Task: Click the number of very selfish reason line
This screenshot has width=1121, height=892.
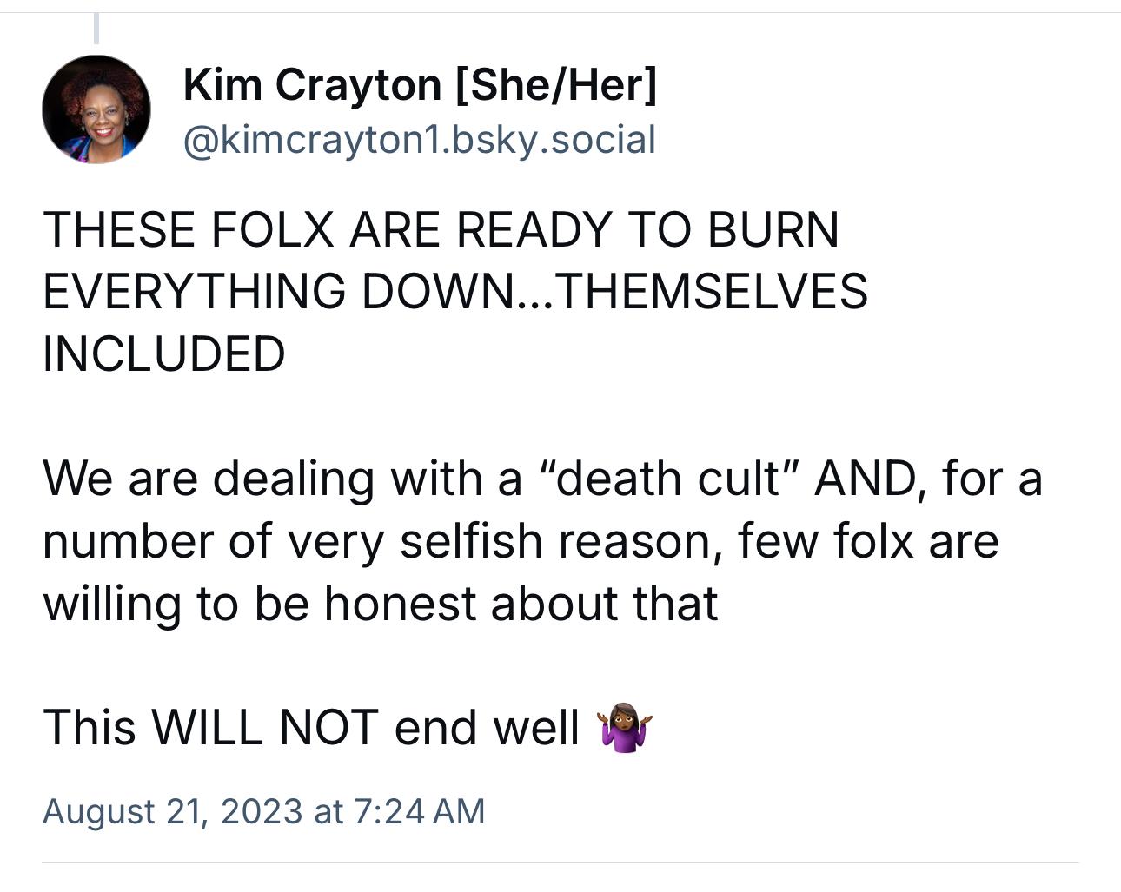Action: (521, 541)
